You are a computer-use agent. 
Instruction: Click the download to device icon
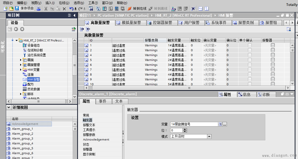[105, 9]
